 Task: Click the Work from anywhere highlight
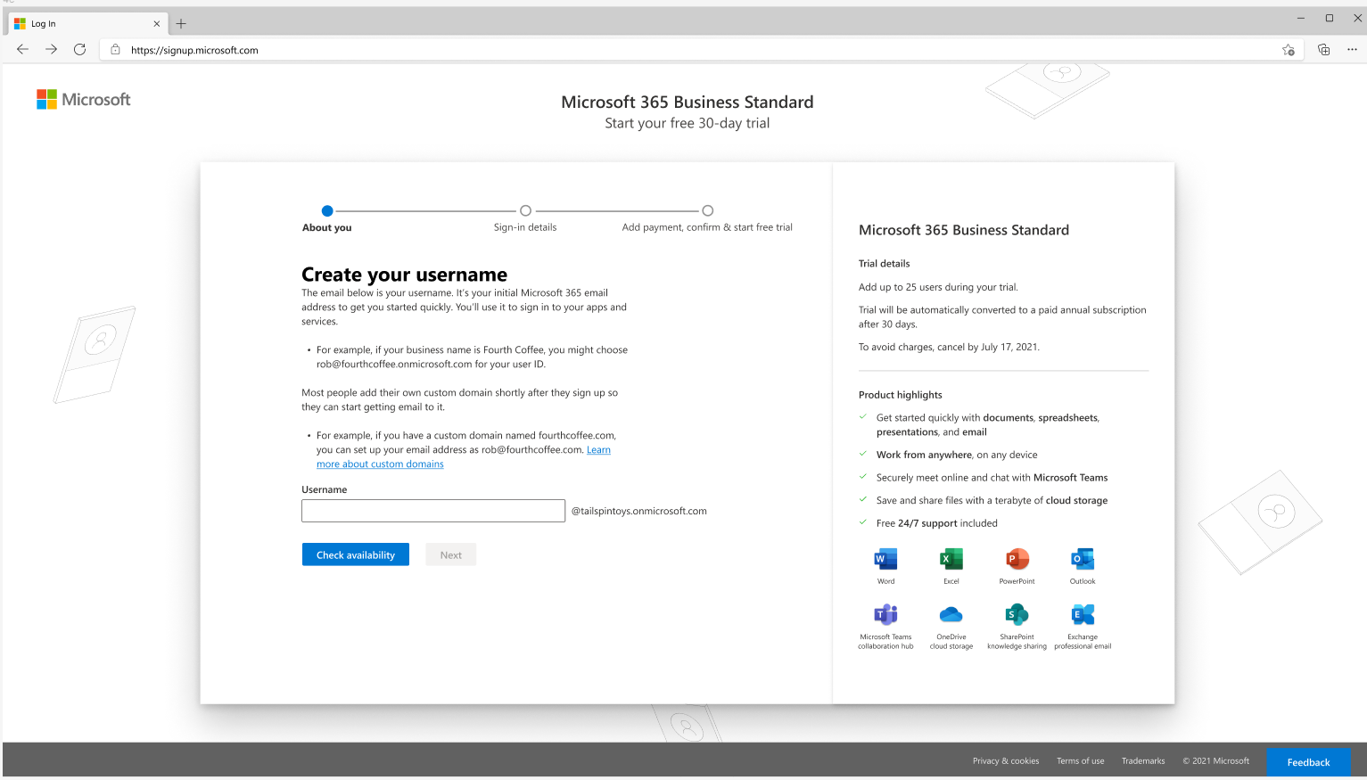pyautogui.click(x=957, y=455)
